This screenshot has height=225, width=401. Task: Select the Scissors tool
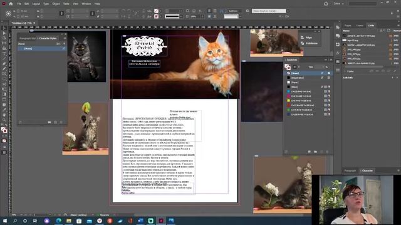4,84
